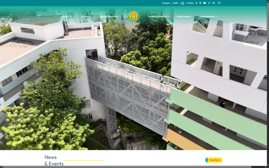This screenshot has width=269, height=168.
Task: Click the globe language icon
Action: click(x=219, y=3)
